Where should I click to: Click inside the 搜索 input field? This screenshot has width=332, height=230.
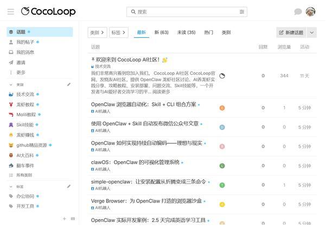coord(187,11)
